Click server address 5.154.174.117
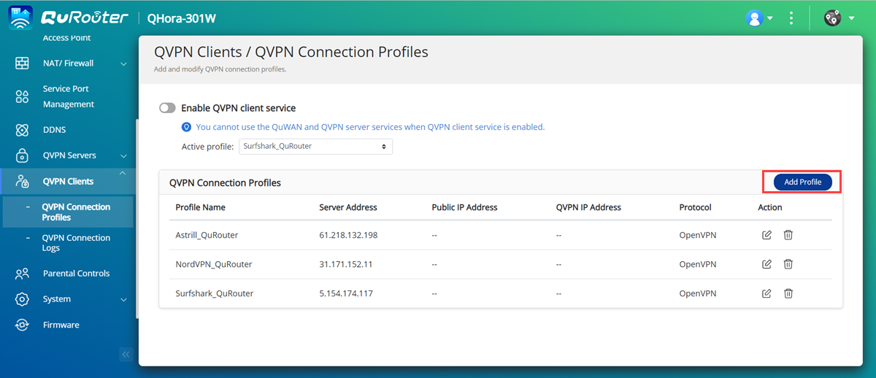Viewport: 876px width, 378px height. coord(346,293)
